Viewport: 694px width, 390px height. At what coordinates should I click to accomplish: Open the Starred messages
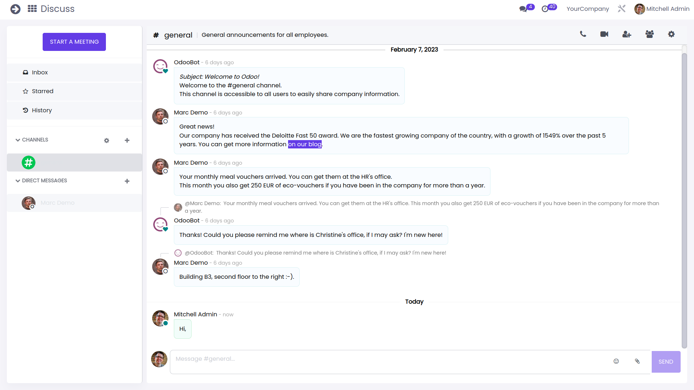(42, 91)
